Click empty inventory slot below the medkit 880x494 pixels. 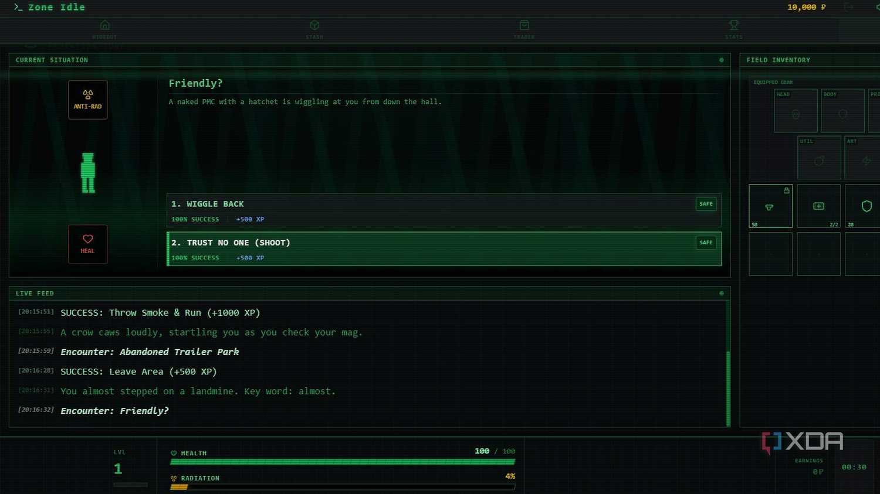click(x=818, y=254)
